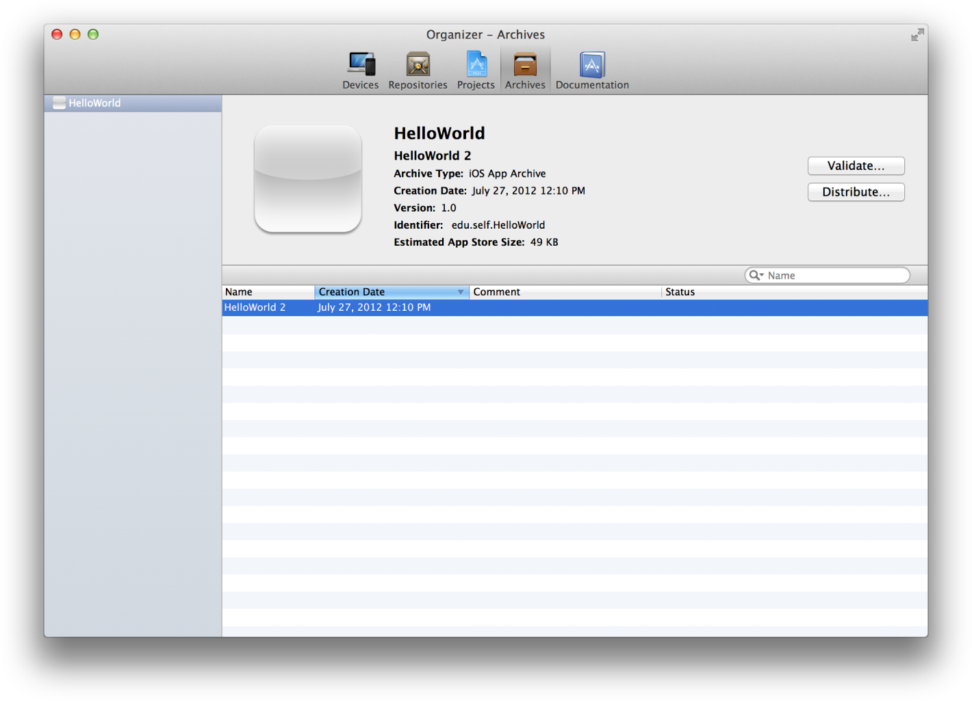Select the Archives toolbar icon

525,71
